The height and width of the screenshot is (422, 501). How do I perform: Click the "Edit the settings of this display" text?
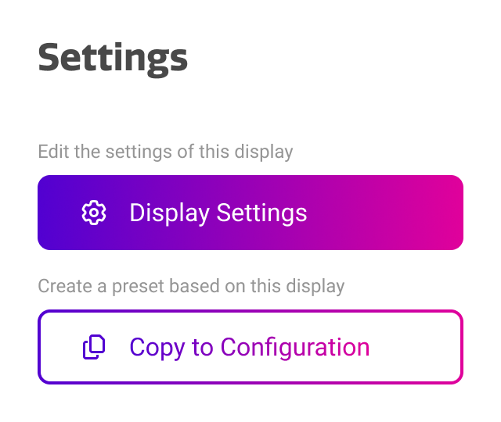165,151
